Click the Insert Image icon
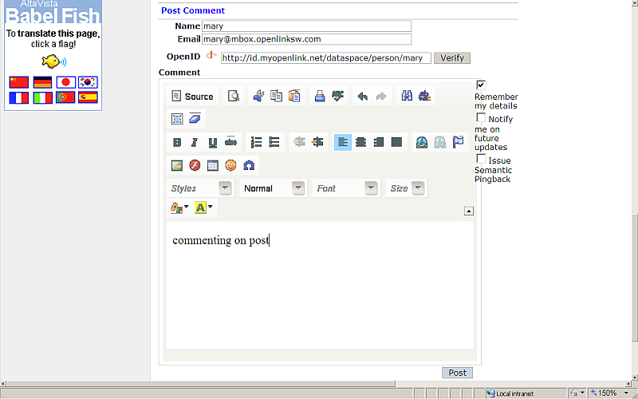Screen dimensions: 638x399 click(x=177, y=165)
